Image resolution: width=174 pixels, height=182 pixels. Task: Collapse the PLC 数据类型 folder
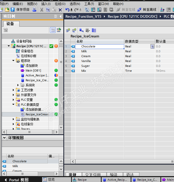(13, 105)
